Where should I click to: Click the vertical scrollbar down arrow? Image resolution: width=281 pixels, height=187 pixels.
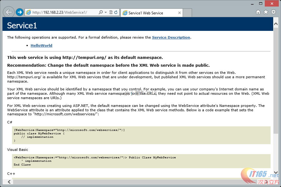click(276, 172)
